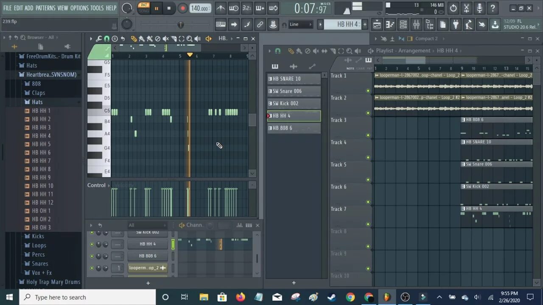Add a new pattern with plus button

(364, 25)
